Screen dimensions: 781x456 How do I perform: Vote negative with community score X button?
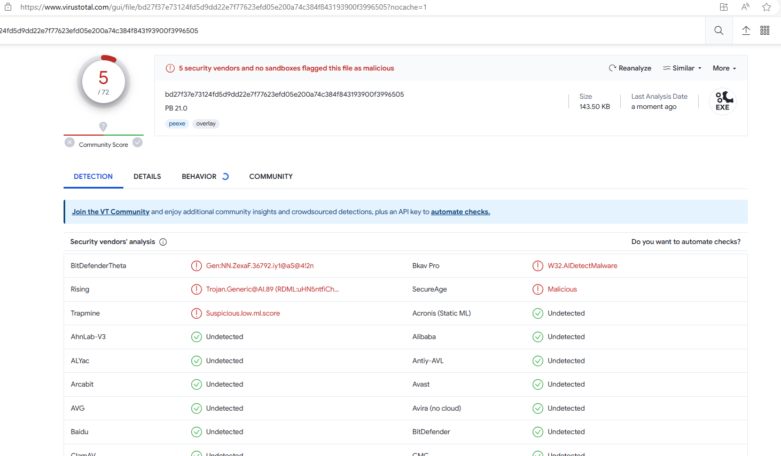click(x=69, y=143)
